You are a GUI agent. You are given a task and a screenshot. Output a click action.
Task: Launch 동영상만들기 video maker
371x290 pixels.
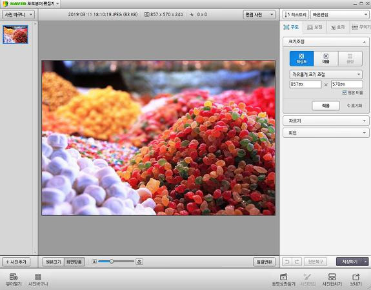click(x=283, y=280)
